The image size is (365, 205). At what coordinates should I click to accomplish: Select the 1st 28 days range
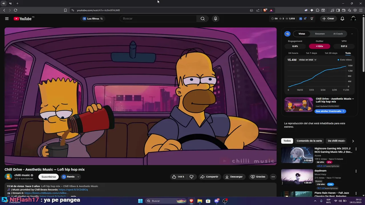click(331, 53)
